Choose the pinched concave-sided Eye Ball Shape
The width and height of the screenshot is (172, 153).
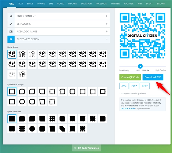[x=72, y=129]
